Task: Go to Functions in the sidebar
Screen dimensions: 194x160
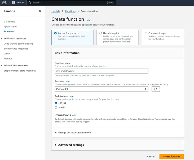Action: [9, 32]
